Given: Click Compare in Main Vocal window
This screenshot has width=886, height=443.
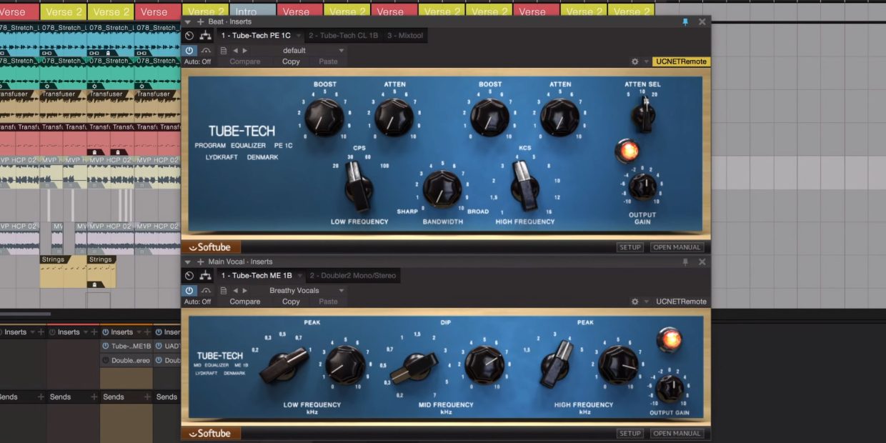Looking at the screenshot, I should click(x=245, y=302).
